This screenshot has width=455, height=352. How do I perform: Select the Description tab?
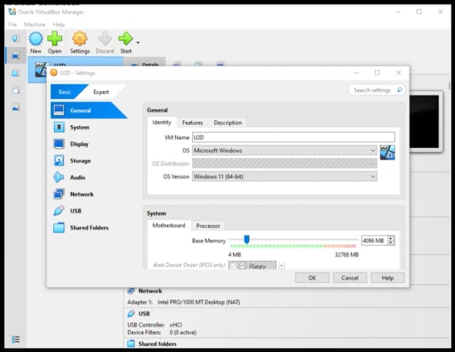(227, 122)
